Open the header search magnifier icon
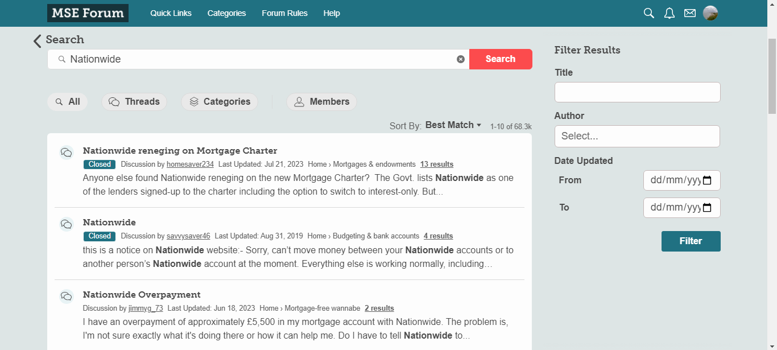 click(x=649, y=13)
